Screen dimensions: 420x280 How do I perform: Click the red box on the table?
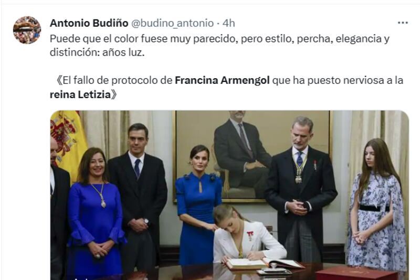[x=356, y=273]
